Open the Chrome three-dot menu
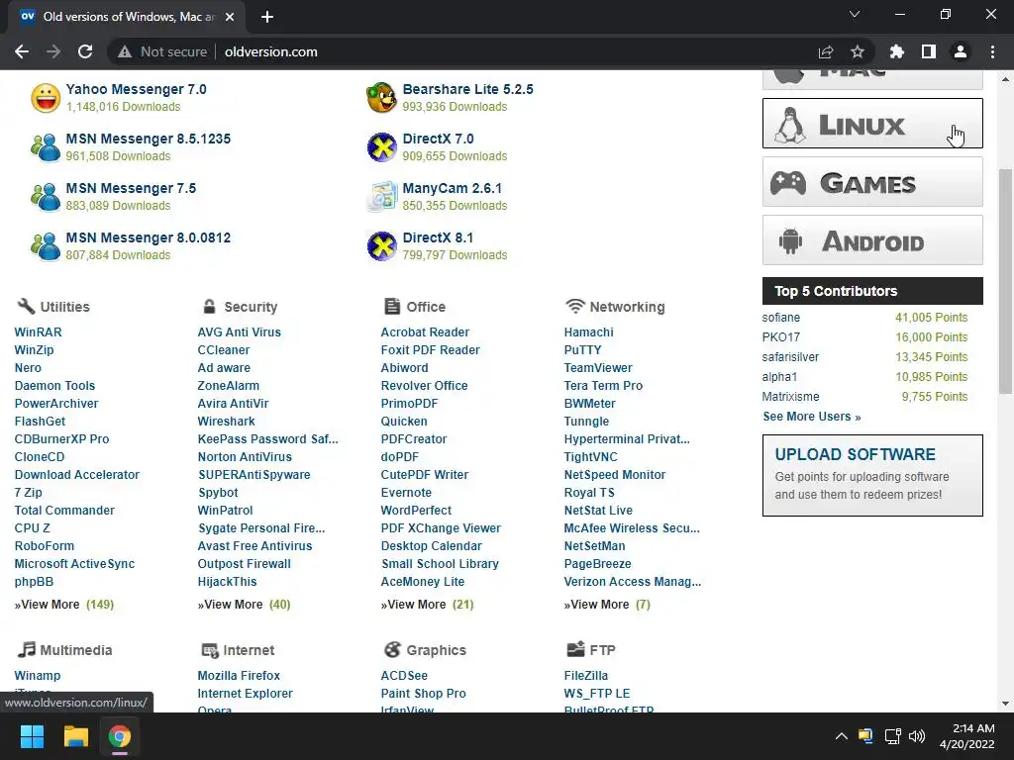Viewport: 1014px width, 760px height. [x=992, y=51]
